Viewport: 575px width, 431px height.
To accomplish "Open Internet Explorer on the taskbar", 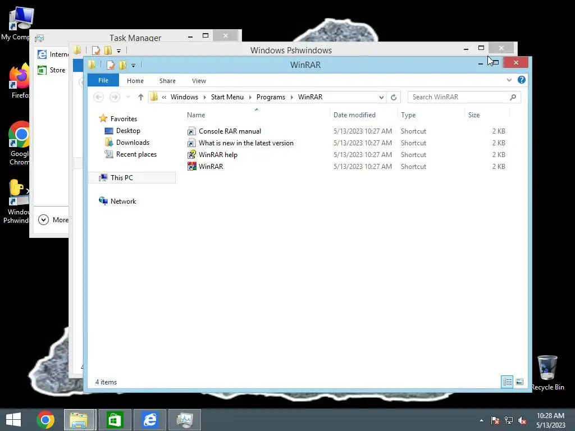I will 149,420.
